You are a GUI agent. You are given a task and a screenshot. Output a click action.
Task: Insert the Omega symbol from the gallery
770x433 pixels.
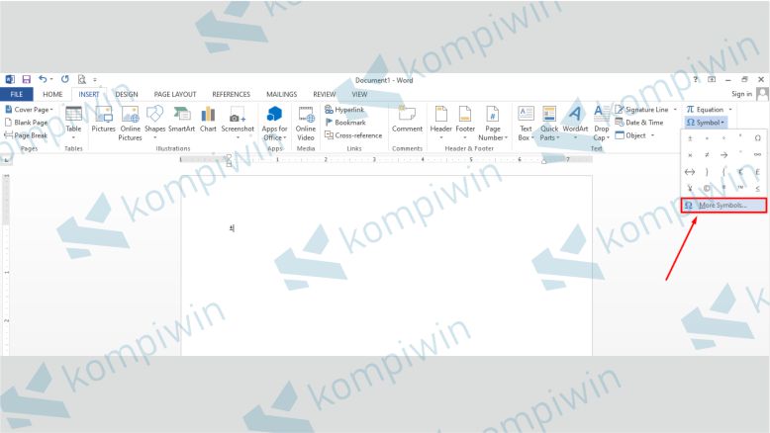click(757, 138)
